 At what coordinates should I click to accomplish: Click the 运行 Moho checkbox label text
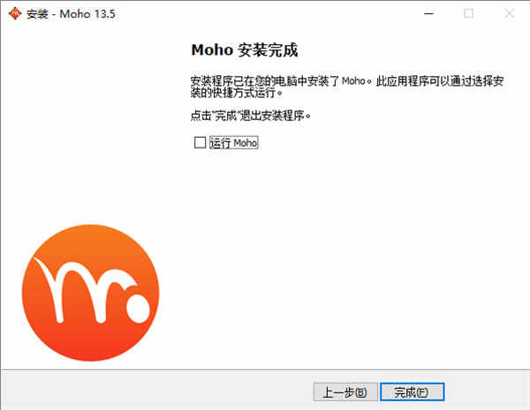233,142
